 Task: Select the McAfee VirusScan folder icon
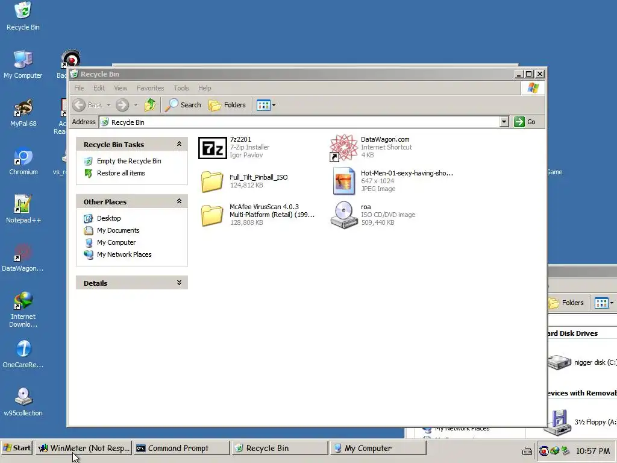(212, 215)
